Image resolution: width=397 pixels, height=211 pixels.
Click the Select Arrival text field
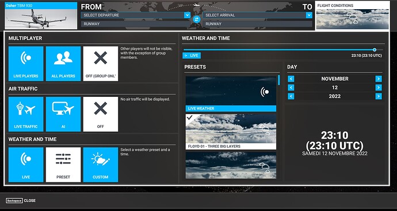click(254, 15)
